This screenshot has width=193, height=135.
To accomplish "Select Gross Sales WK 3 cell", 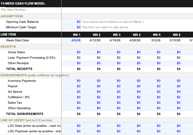I will [111, 52].
